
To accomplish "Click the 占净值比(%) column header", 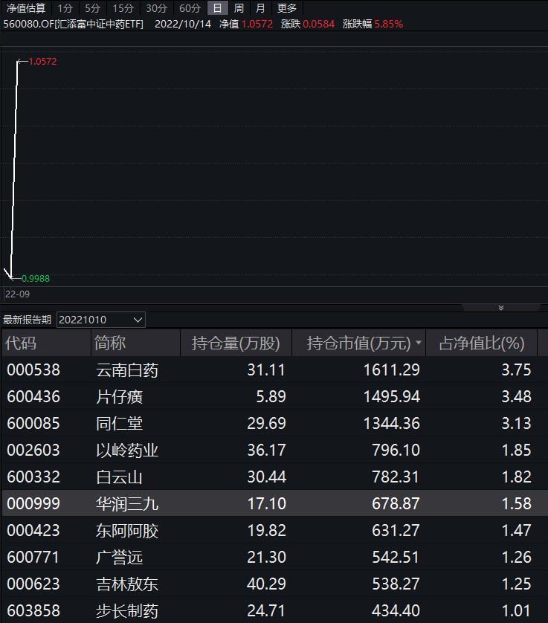I will tap(482, 343).
